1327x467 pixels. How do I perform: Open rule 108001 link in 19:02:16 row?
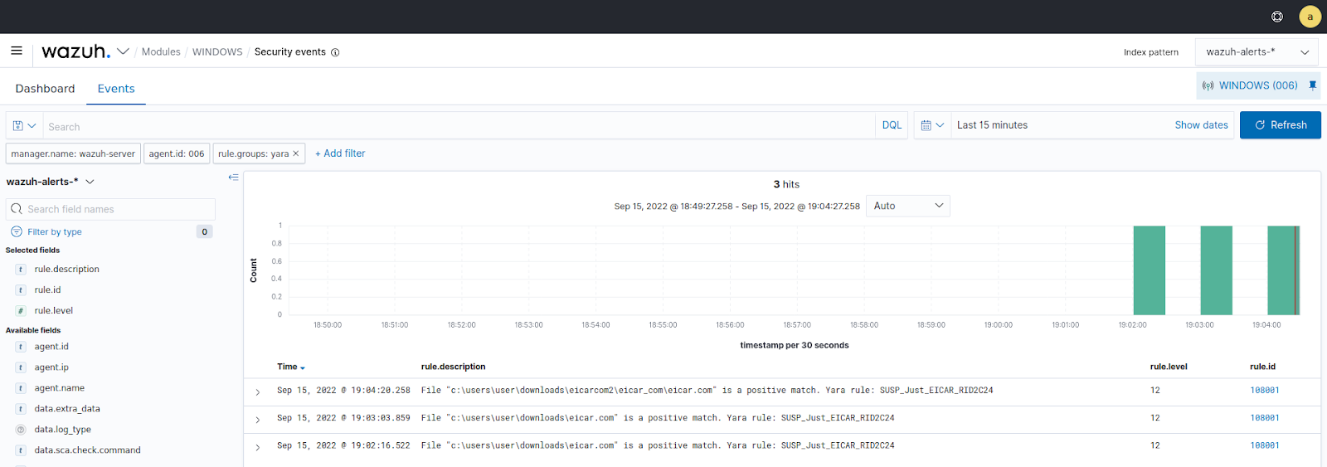point(1265,445)
